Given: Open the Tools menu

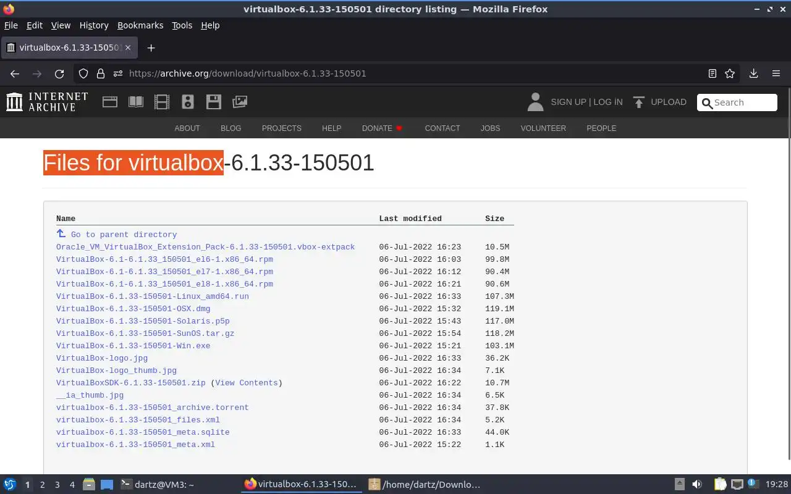Looking at the screenshot, I should click(182, 25).
